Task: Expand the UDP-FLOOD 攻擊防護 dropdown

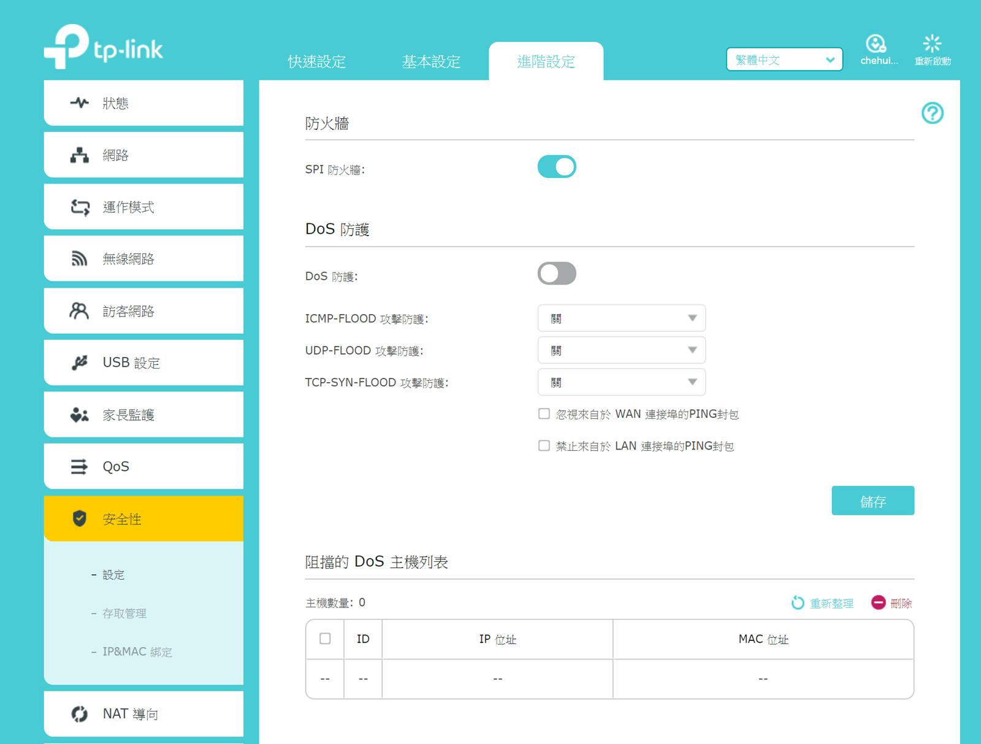Action: coord(621,350)
